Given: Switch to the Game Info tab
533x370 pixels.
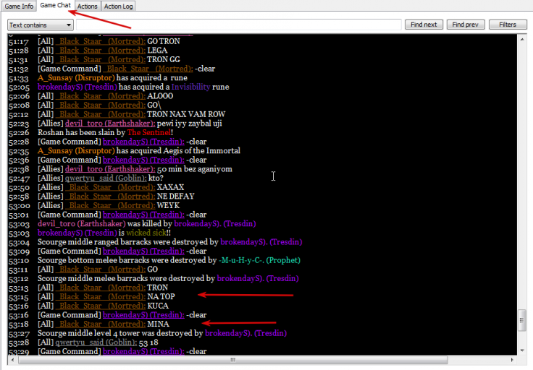Looking at the screenshot, I should (19, 6).
